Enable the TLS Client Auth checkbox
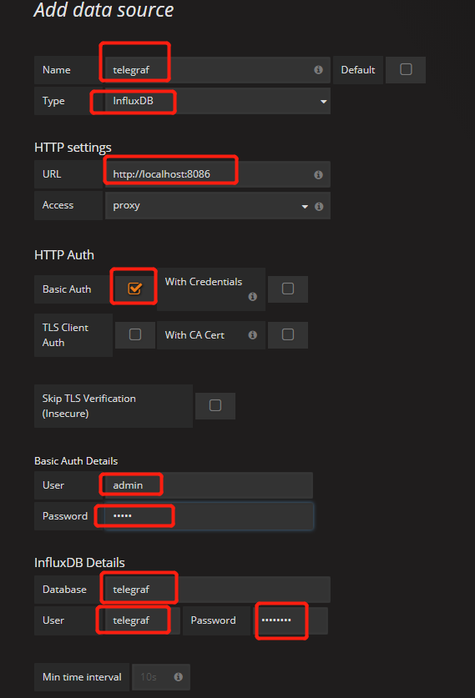Image resolution: width=475 pixels, height=698 pixels. tap(135, 334)
